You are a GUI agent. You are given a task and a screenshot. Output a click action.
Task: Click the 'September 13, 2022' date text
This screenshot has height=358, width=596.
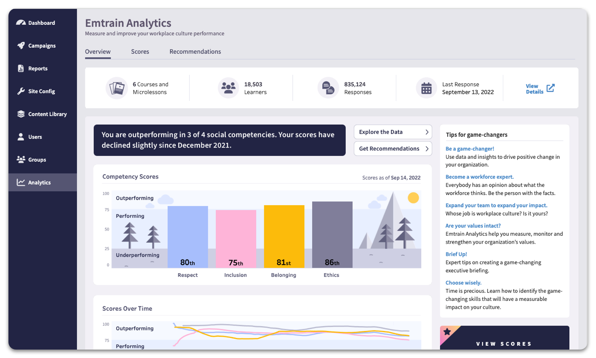click(468, 92)
